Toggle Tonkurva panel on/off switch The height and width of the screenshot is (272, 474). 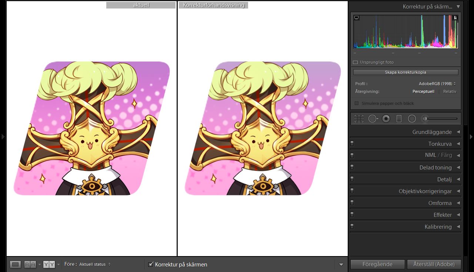(x=352, y=143)
